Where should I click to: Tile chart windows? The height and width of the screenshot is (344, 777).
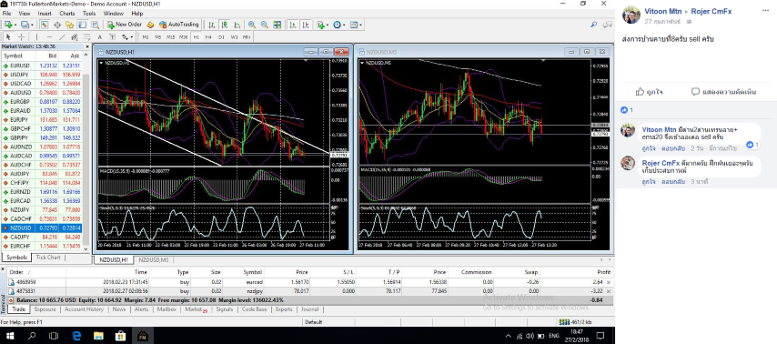coord(277,25)
